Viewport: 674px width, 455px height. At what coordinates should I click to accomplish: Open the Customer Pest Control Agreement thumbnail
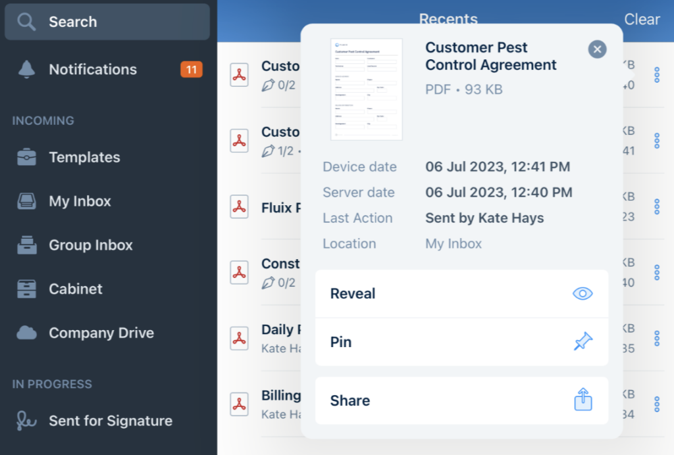[x=366, y=89]
